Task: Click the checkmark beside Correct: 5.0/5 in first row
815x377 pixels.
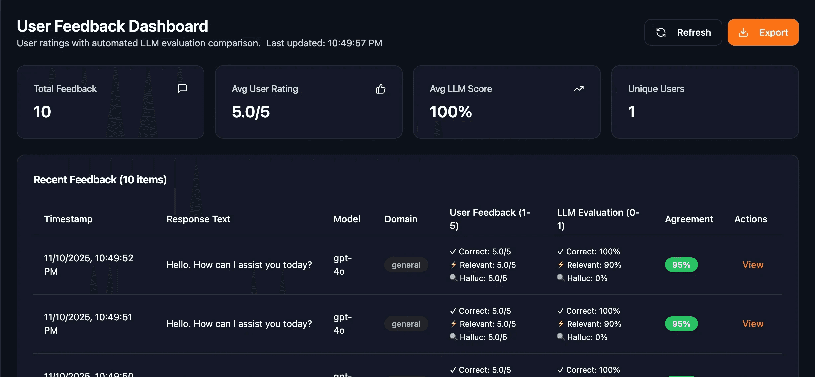Action: point(453,252)
